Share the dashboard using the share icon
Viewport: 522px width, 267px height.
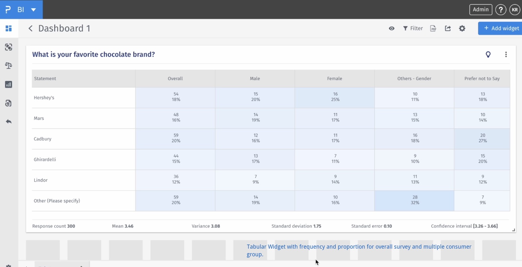[x=448, y=28]
